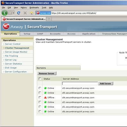The image size is (127, 127).
Task: Check the box for cl2.securetransport.axway.com
Action: click(x=40, y=102)
